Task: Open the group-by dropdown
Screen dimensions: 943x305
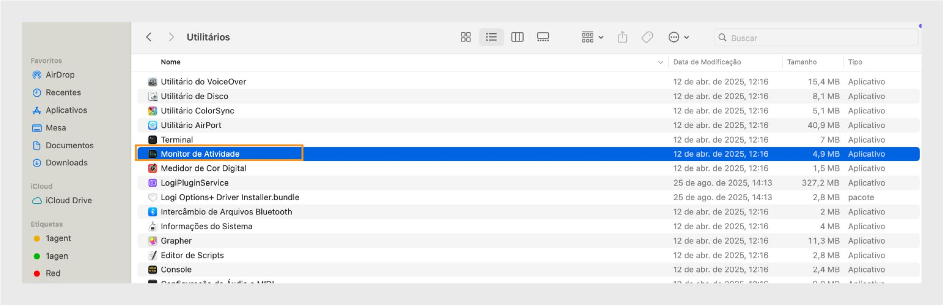Action: (592, 37)
